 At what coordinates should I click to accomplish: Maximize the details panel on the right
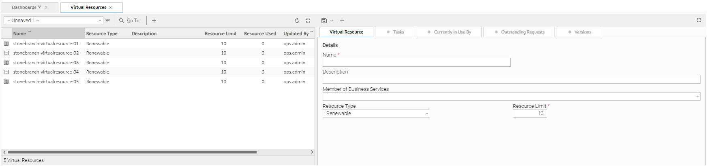click(x=699, y=20)
